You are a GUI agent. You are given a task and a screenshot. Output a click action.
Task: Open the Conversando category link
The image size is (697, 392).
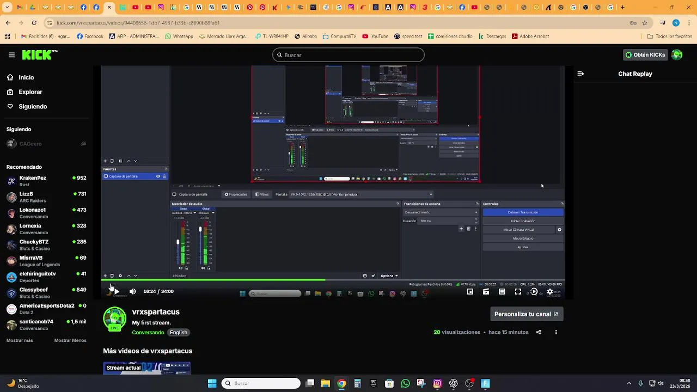(x=148, y=333)
